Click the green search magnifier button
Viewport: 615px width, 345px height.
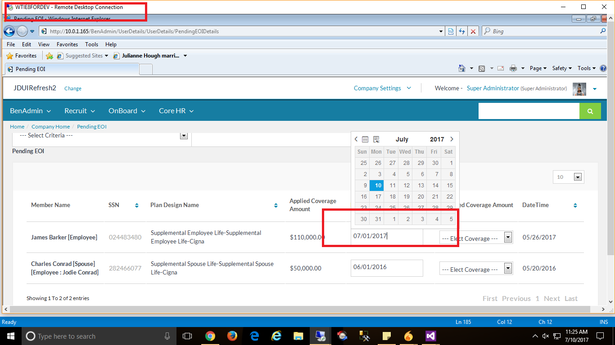click(590, 111)
